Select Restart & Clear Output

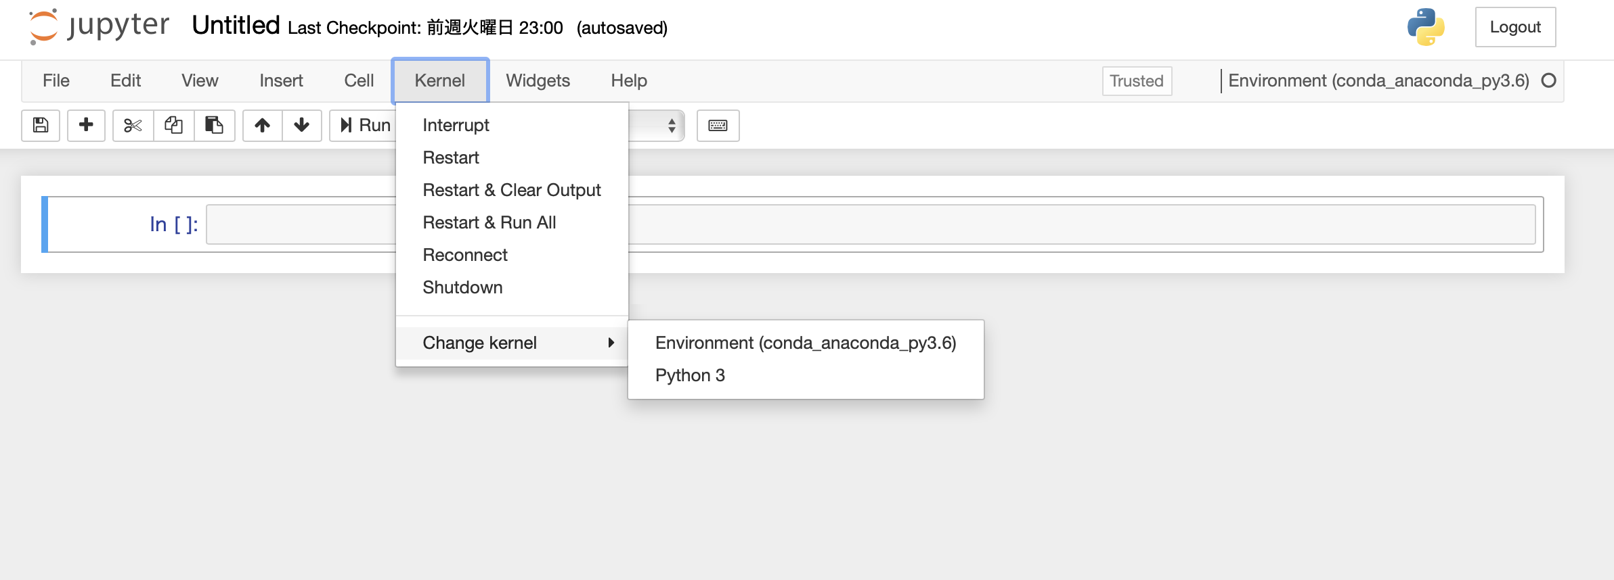512,190
